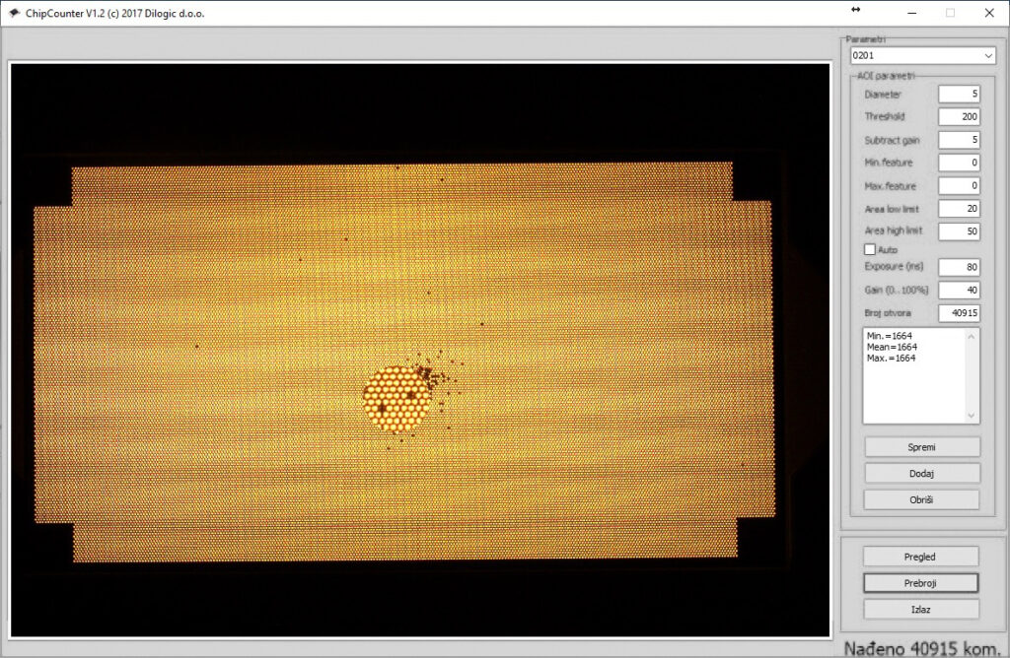Click the magnified circle in the chip image
This screenshot has width=1010, height=658.
pos(397,399)
